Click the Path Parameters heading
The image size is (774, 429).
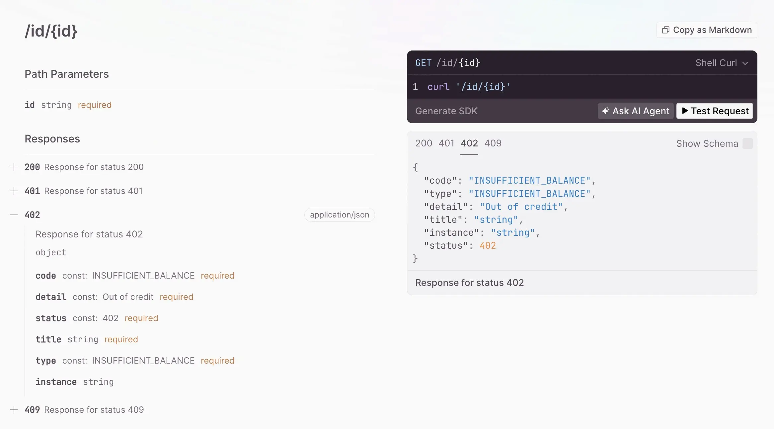click(67, 74)
